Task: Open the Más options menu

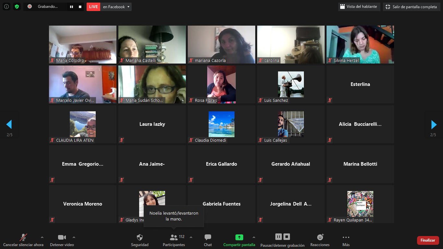Action: [x=346, y=240]
